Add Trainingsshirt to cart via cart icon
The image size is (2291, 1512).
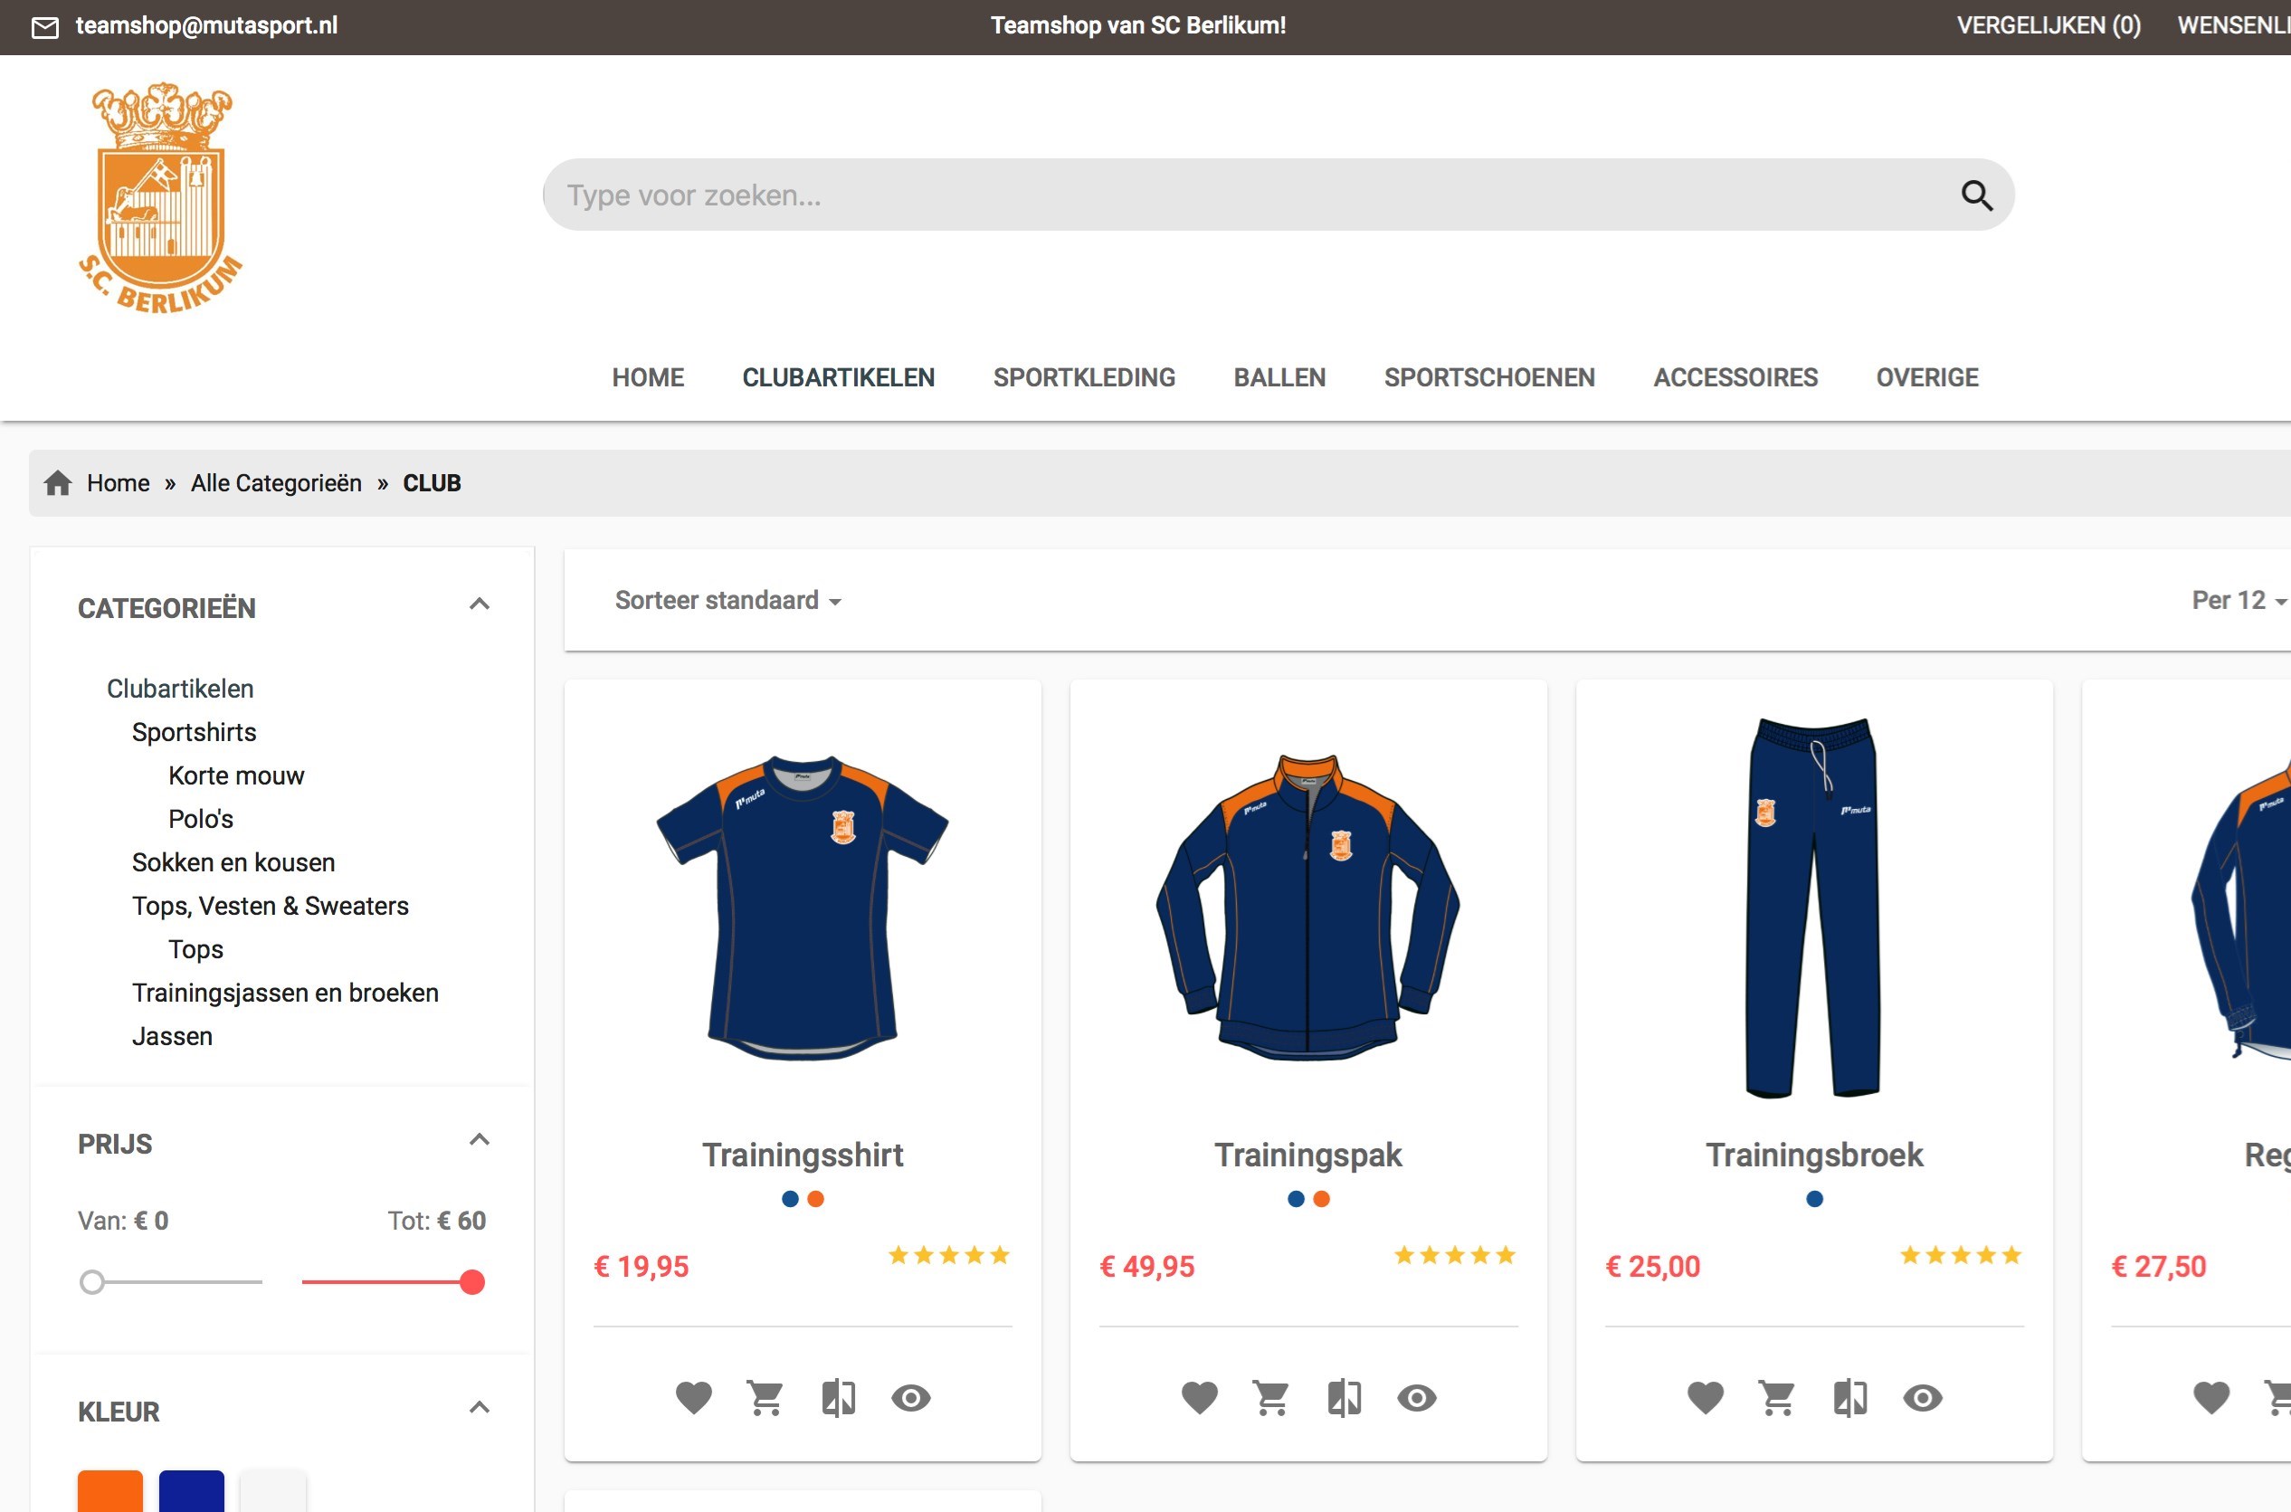765,1397
